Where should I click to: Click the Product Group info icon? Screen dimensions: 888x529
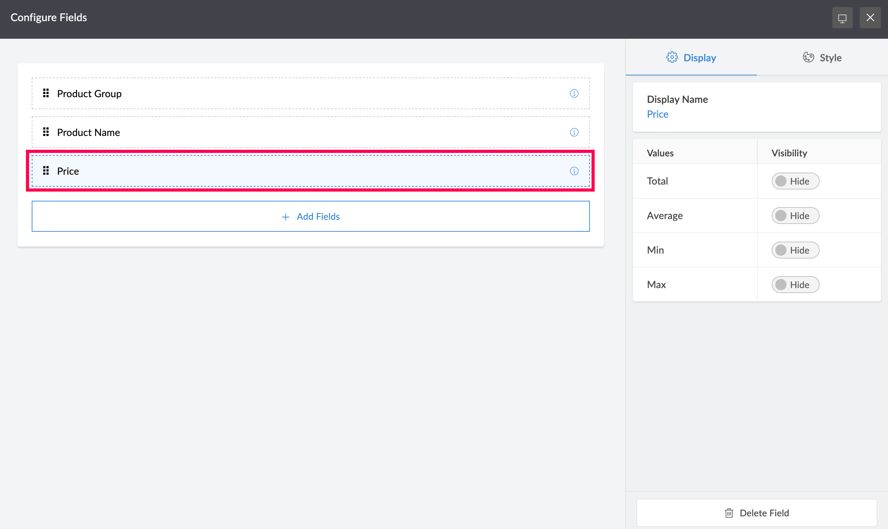tap(574, 93)
